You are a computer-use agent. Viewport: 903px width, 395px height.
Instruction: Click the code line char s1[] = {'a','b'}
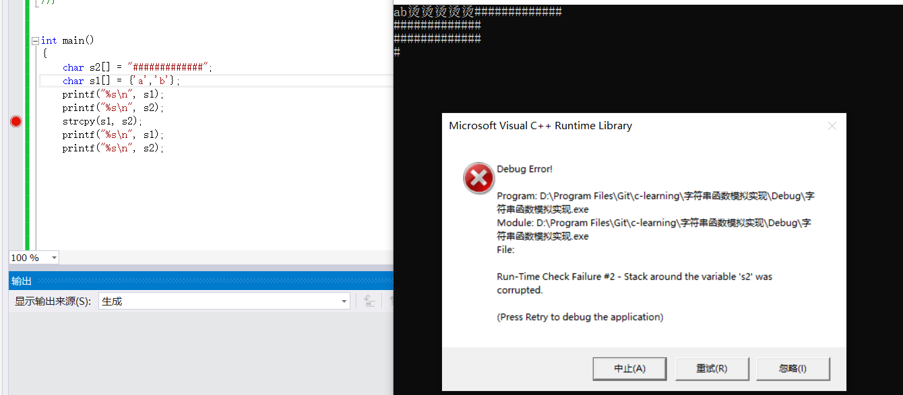122,81
